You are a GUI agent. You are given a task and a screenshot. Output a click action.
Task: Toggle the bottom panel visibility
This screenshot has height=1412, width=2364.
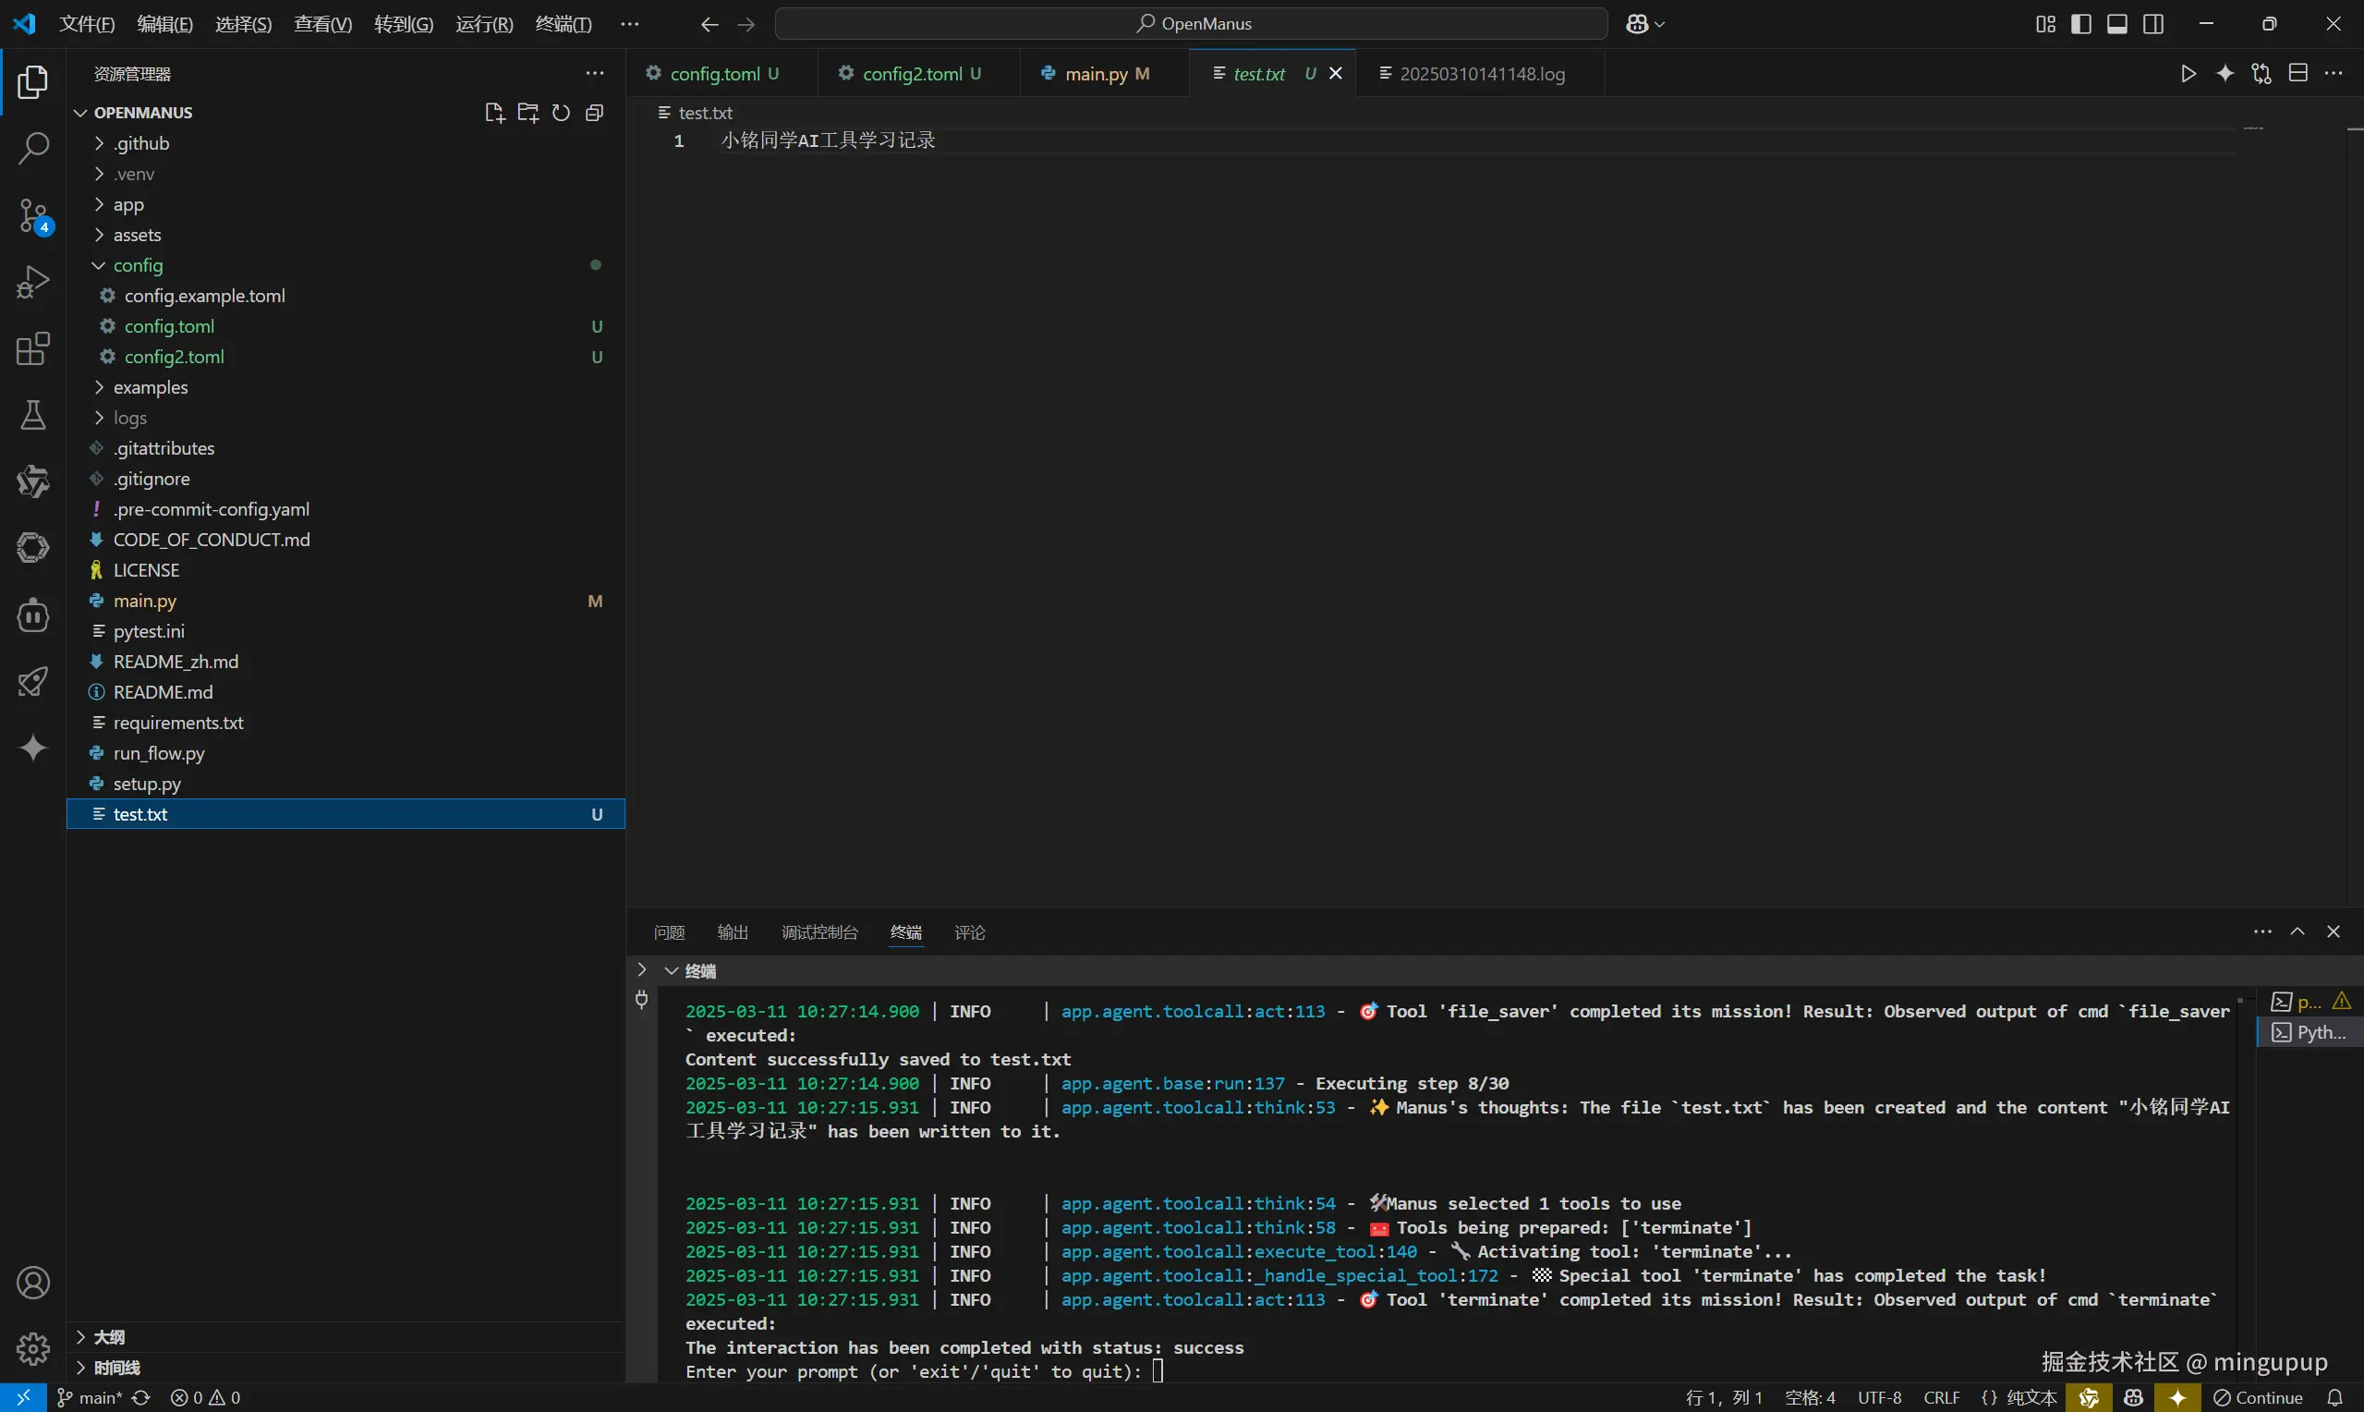pos(2116,24)
